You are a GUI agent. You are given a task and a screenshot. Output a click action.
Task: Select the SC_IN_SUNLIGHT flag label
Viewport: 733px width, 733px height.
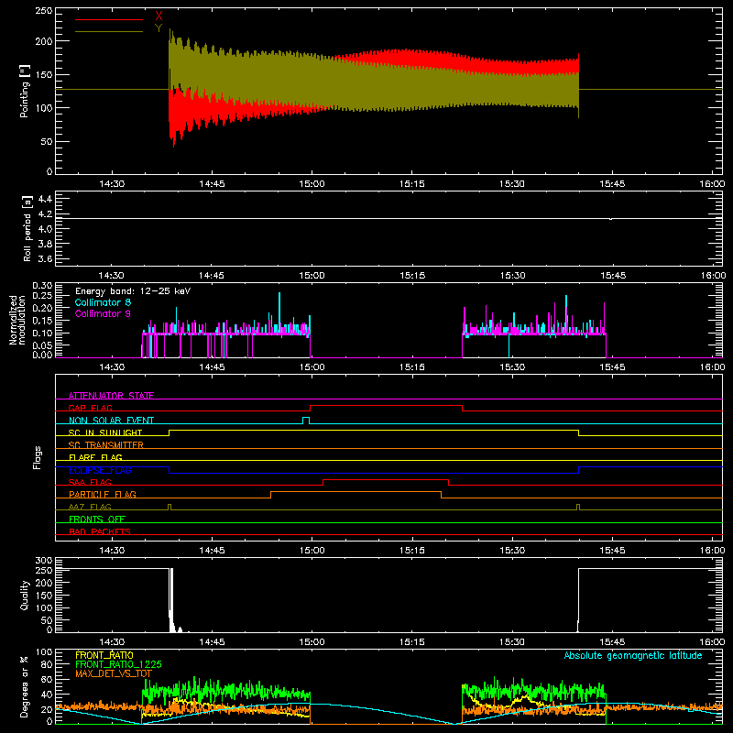tap(105, 432)
